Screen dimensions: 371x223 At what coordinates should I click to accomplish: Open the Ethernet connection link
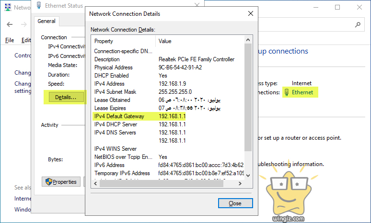click(302, 92)
